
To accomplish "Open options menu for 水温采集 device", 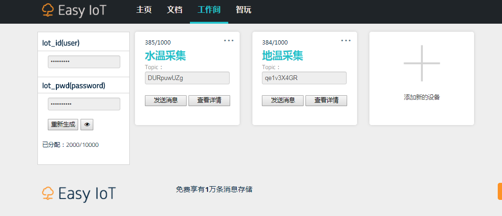I will click(229, 40).
